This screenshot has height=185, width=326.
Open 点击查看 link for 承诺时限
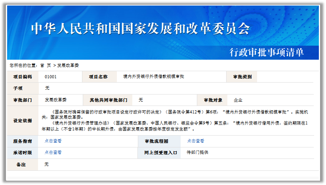(53, 153)
